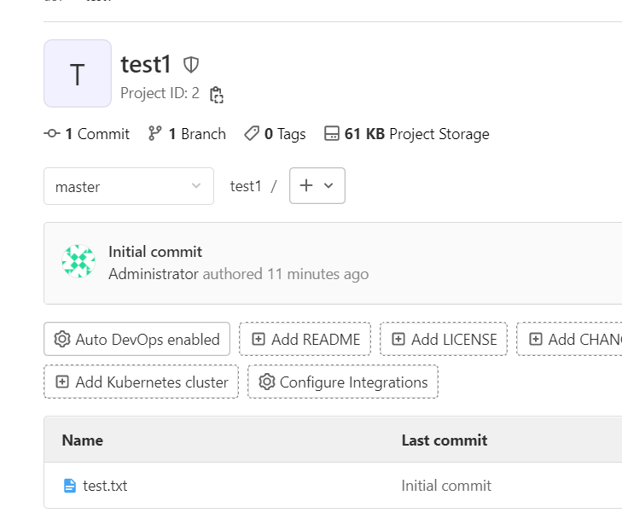Click the Auto DevOps enabled button
Image resolution: width=622 pixels, height=519 pixels.
click(137, 339)
